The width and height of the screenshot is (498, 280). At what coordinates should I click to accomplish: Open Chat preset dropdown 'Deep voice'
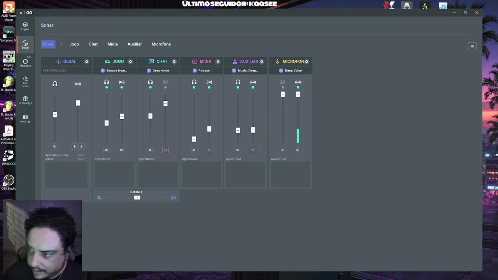point(158,70)
